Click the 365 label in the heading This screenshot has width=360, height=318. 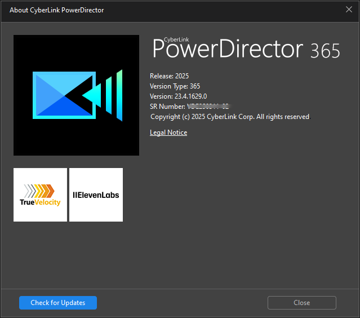[x=325, y=51]
